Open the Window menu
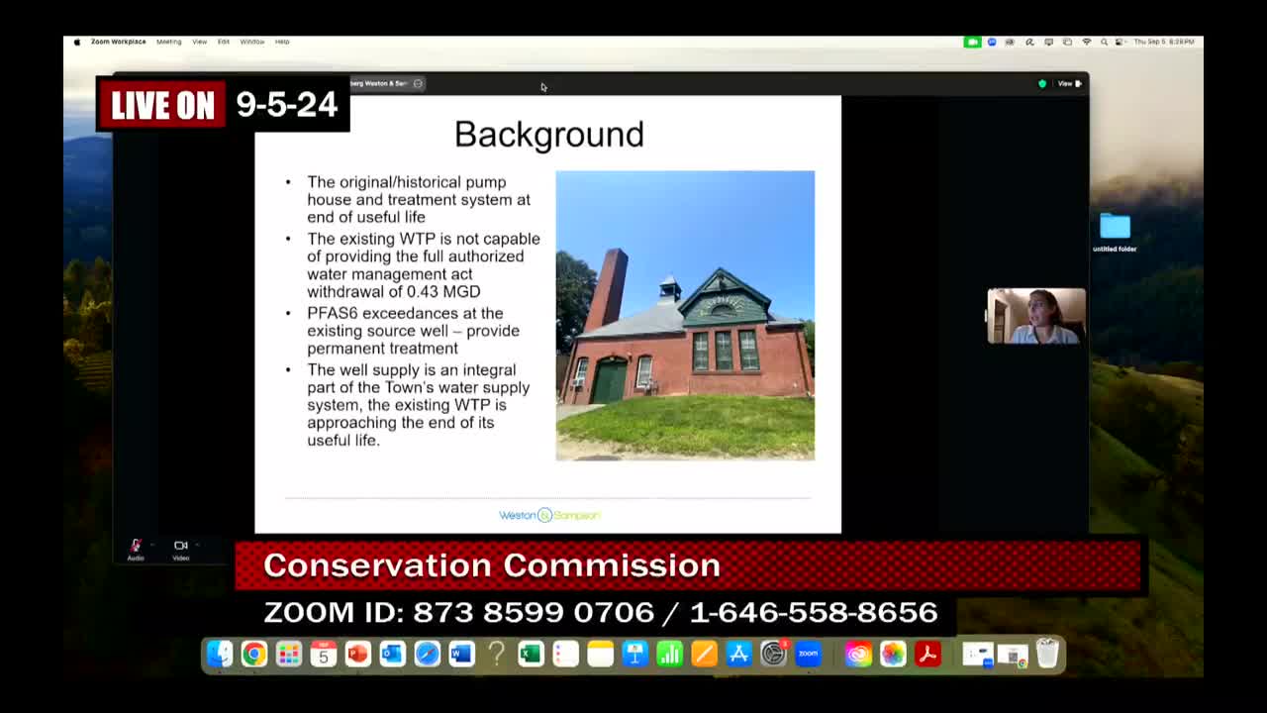Screen dimensions: 1267x713 coord(252,42)
